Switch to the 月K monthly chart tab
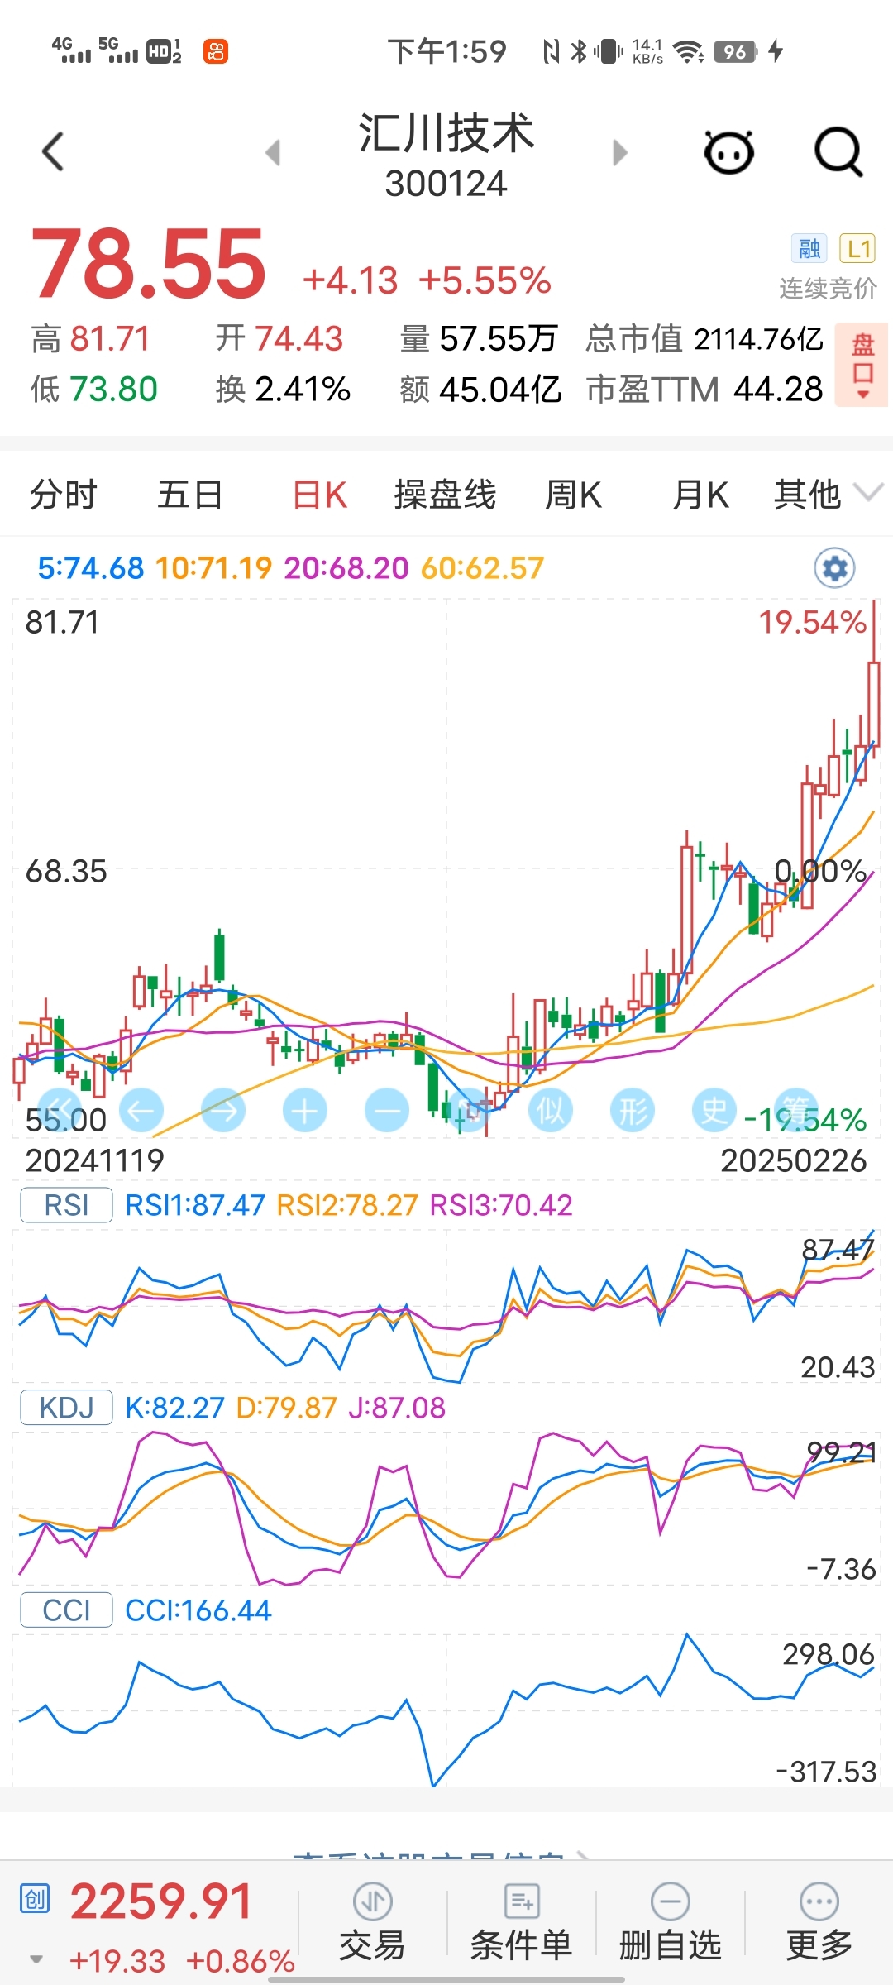893x1985 pixels. point(701,495)
